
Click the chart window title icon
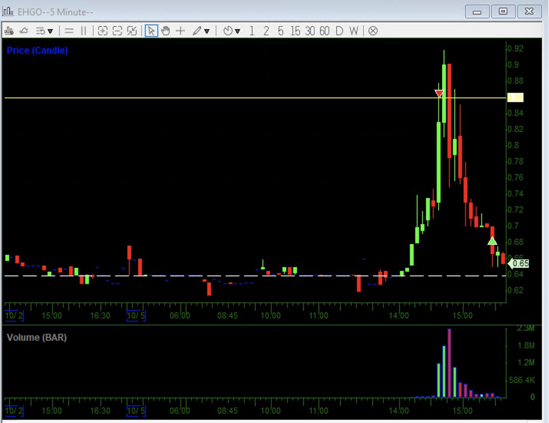[8, 11]
